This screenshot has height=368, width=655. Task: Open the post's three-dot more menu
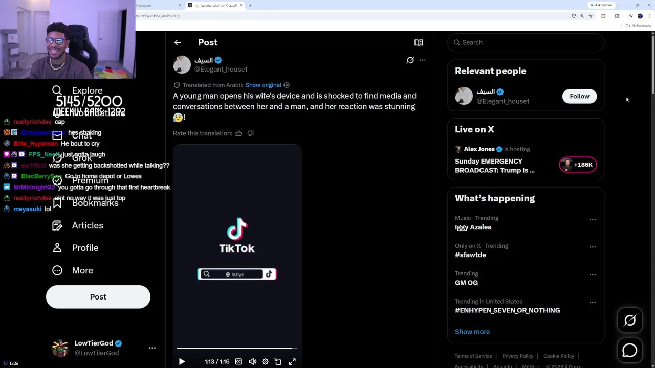422,60
